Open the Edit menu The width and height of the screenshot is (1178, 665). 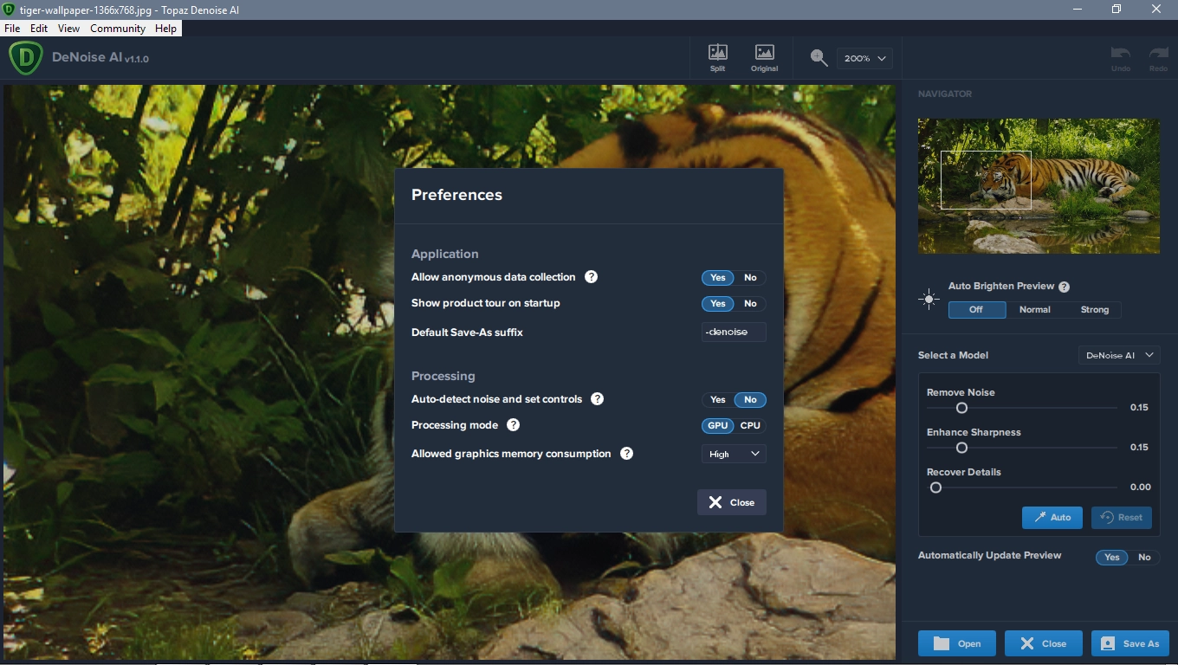pyautogui.click(x=39, y=29)
